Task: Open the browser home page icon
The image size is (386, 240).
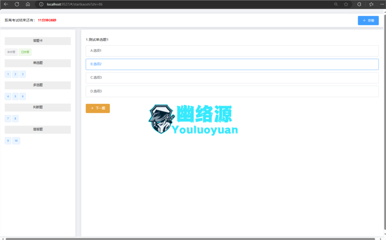Action: [28, 4]
